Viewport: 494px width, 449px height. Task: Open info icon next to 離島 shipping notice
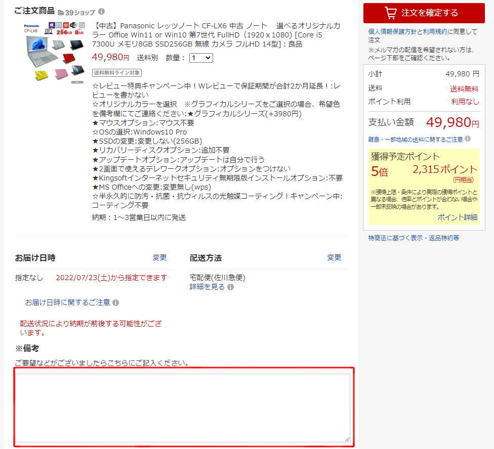tap(468, 139)
